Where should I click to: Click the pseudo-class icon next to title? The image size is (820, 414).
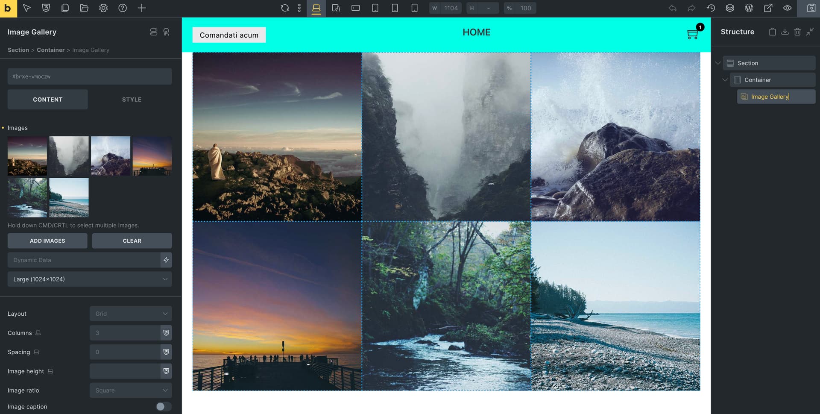click(167, 32)
